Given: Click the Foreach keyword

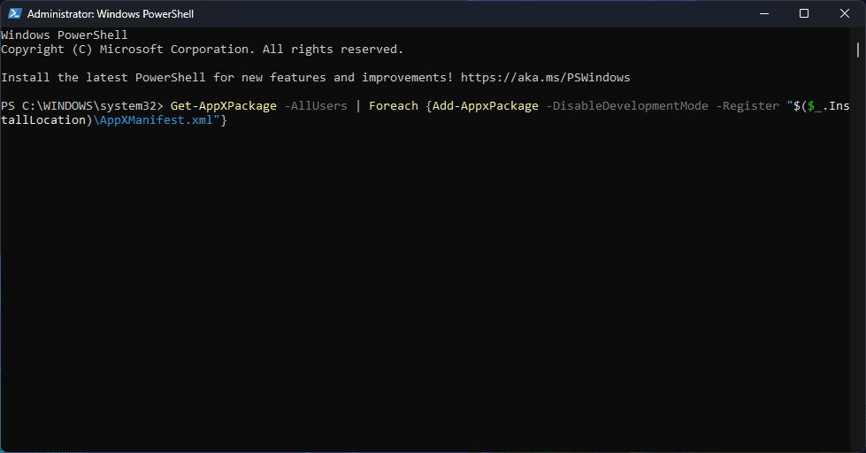Looking at the screenshot, I should (393, 106).
